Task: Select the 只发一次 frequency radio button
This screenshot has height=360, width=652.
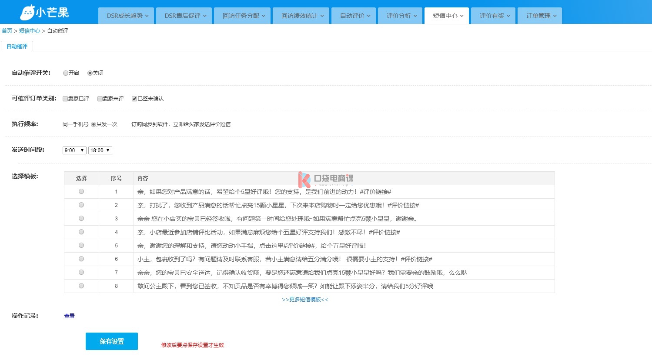Action: coord(94,124)
